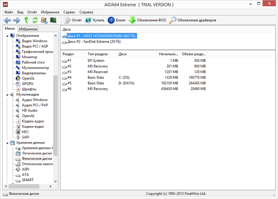278x199 pixels.
Task: Click the GPGPU tree icon
Action: [18, 84]
